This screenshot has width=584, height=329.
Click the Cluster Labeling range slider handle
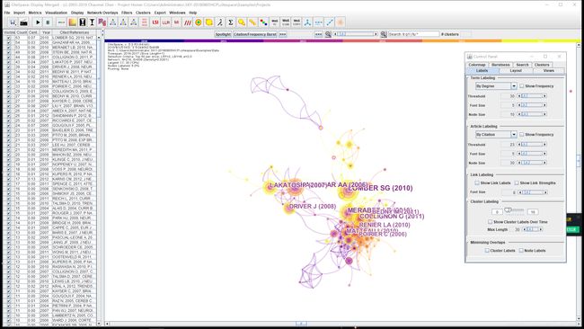(508, 210)
